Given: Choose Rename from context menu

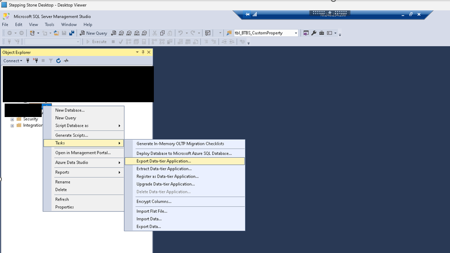Looking at the screenshot, I should (x=83, y=182).
